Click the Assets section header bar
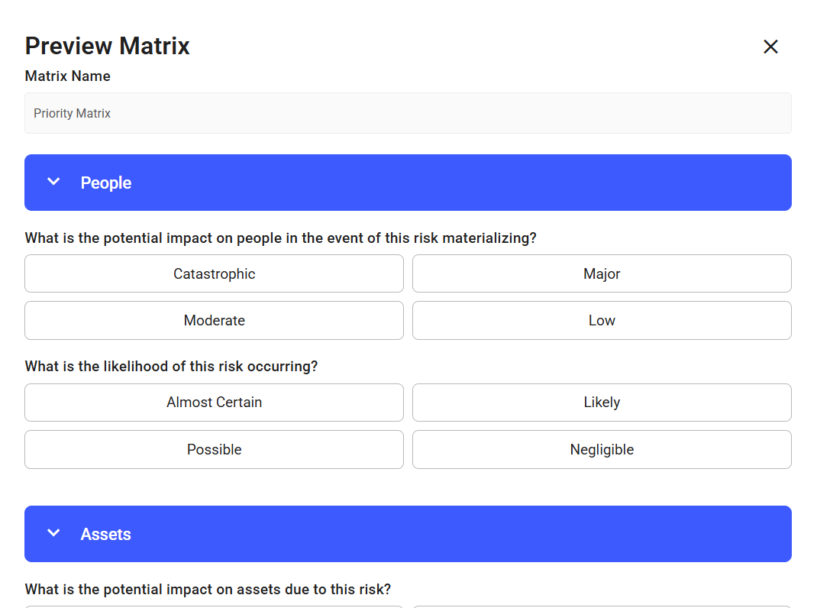 (408, 534)
